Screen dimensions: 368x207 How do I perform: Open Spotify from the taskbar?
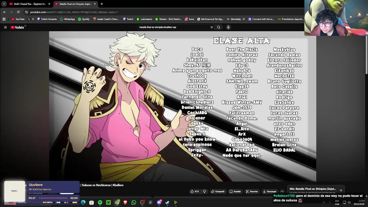[x=100, y=202]
